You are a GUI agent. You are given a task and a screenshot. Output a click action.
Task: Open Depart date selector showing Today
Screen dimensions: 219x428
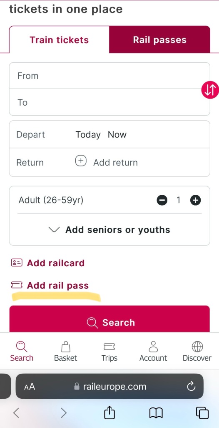click(88, 135)
